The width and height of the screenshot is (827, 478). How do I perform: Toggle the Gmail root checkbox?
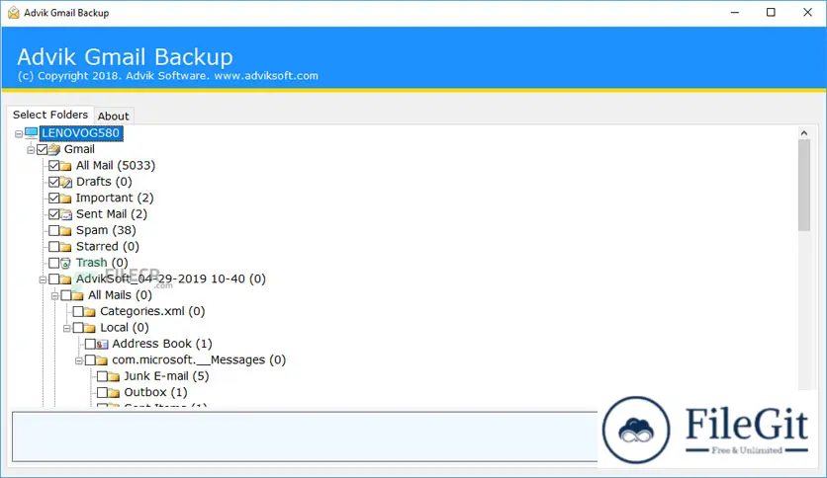click(x=43, y=149)
